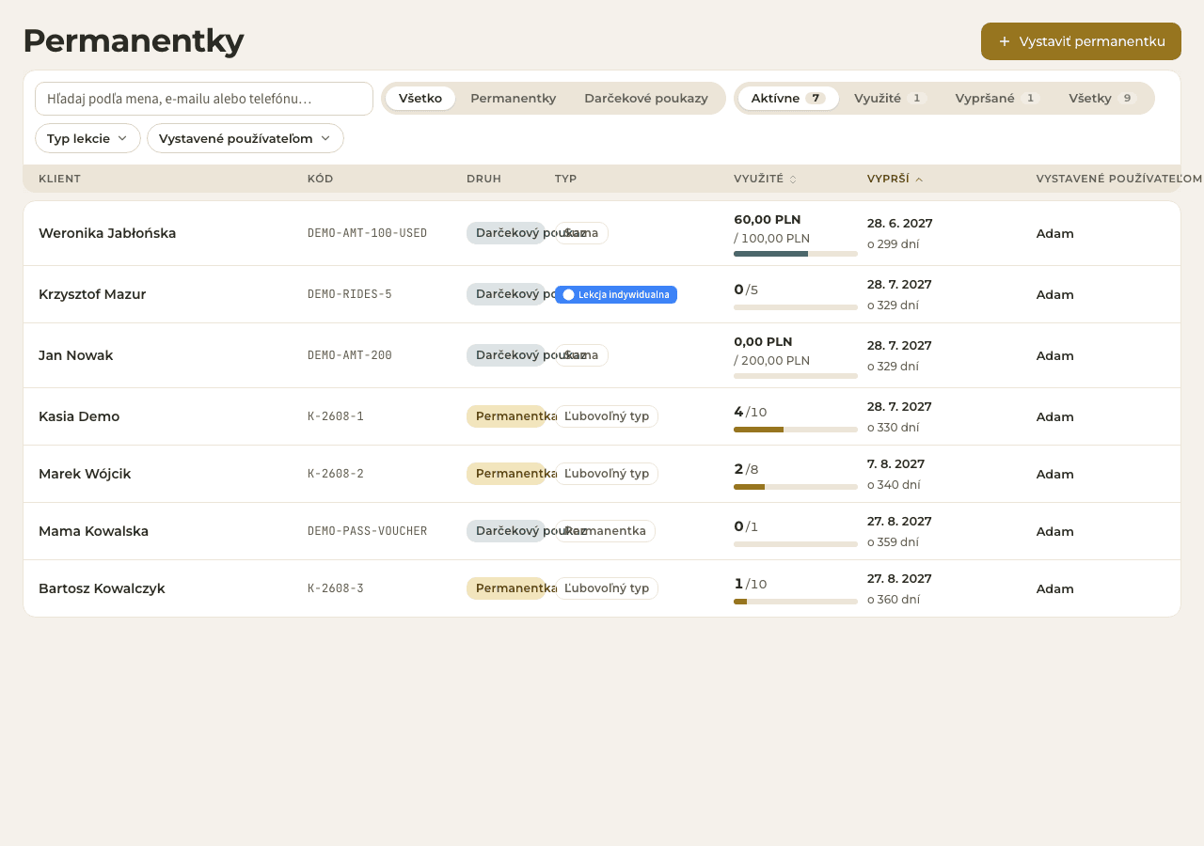Image resolution: width=1204 pixels, height=846 pixels.
Task: Click the Druh column header
Action: click(x=483, y=179)
